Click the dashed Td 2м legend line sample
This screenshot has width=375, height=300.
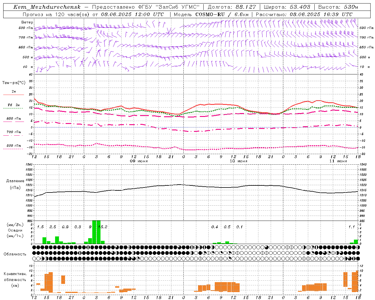coord(13,108)
